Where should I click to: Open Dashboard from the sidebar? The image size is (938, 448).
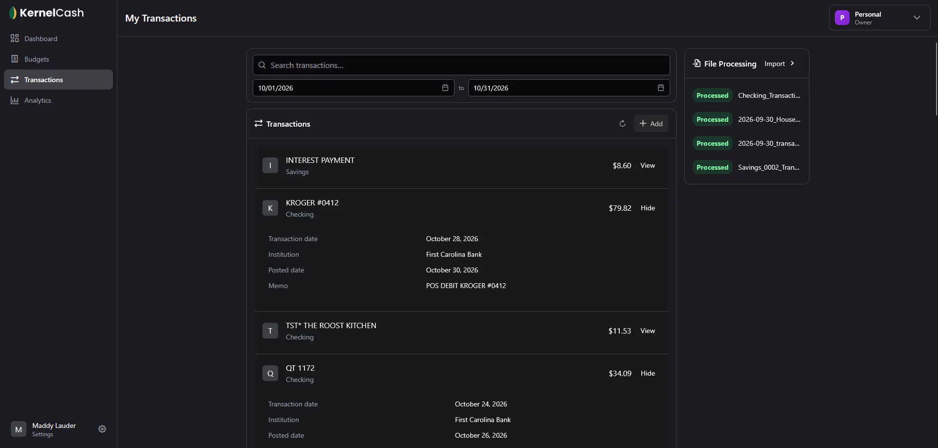pos(58,39)
